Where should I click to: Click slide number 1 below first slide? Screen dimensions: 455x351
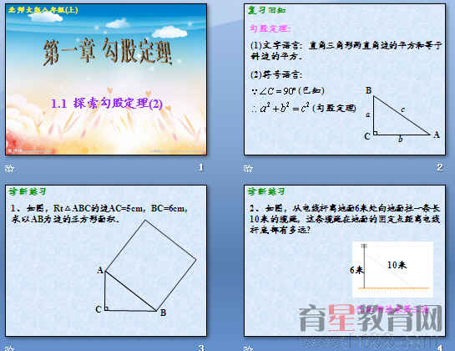[x=201, y=167]
